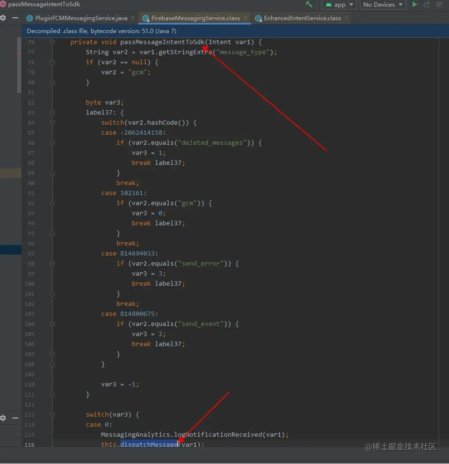The height and width of the screenshot is (464, 449).
Task: Collapse the switch hashCode block, line 84
Action: pyautogui.click(x=52, y=123)
